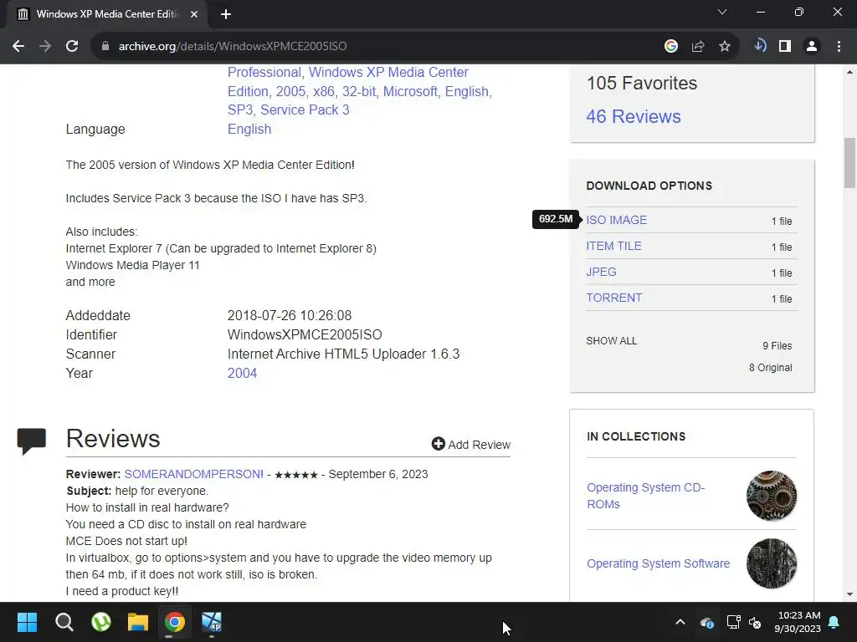857x642 pixels.
Task: Open the browser downloads icon
Action: pyautogui.click(x=760, y=46)
